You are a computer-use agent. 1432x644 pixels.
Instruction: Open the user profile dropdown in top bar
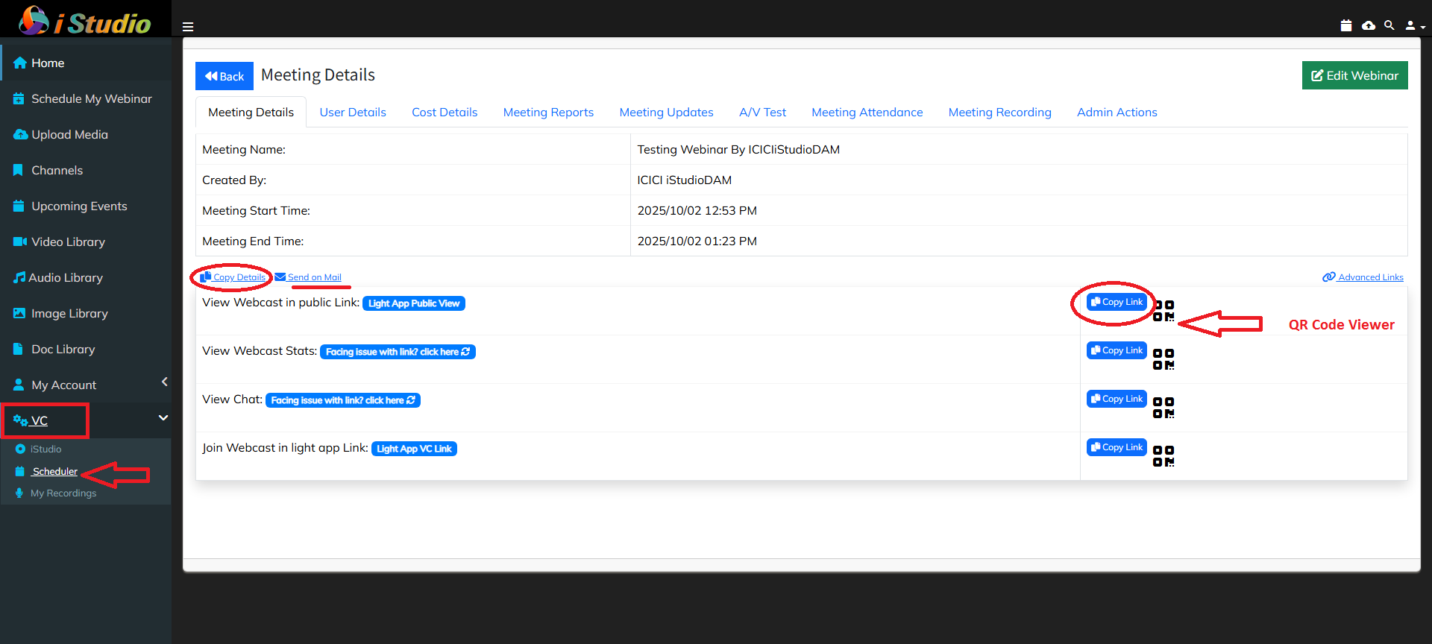tap(1415, 25)
